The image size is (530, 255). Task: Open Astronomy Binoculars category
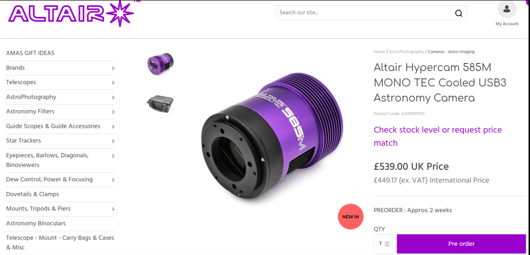[36, 223]
